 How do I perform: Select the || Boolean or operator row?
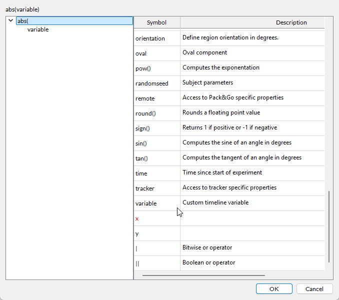click(x=137, y=263)
